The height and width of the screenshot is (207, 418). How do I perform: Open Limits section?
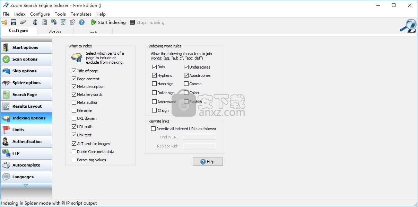click(x=26, y=130)
